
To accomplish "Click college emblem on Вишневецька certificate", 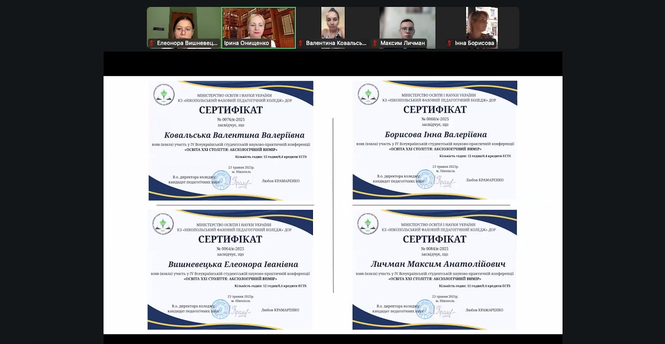I will tap(163, 224).
